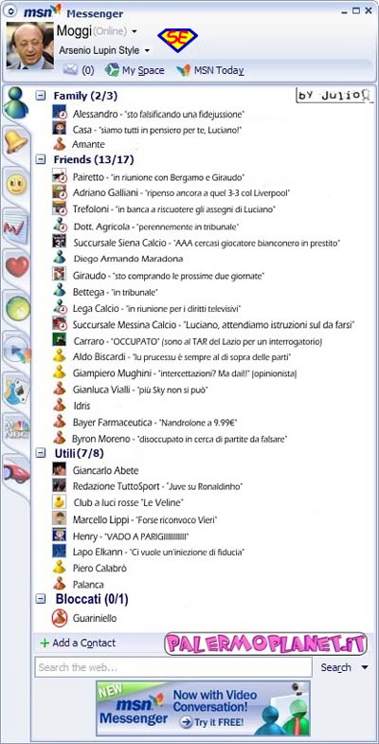379x744 pixels.
Task: Open the email inbox envelope icon
Action: tap(70, 70)
